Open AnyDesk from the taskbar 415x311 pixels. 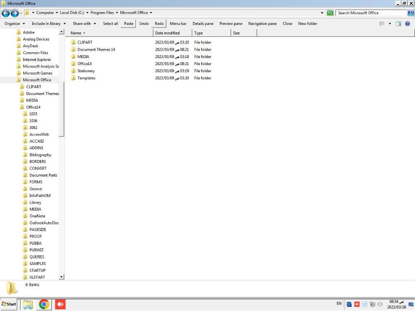click(60, 304)
